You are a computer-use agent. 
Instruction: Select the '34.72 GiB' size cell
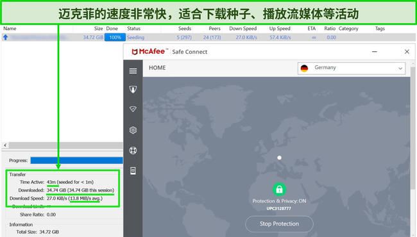[x=93, y=37]
